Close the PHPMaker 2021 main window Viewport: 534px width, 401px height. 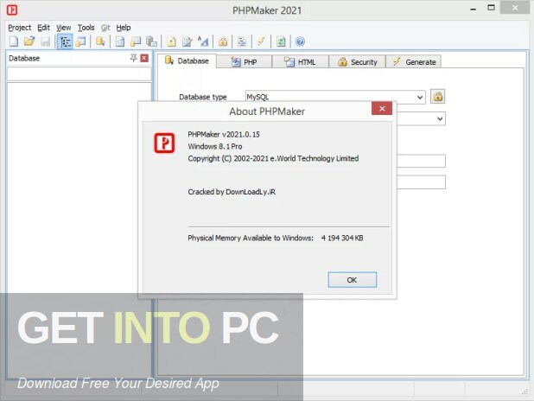(515, 8)
